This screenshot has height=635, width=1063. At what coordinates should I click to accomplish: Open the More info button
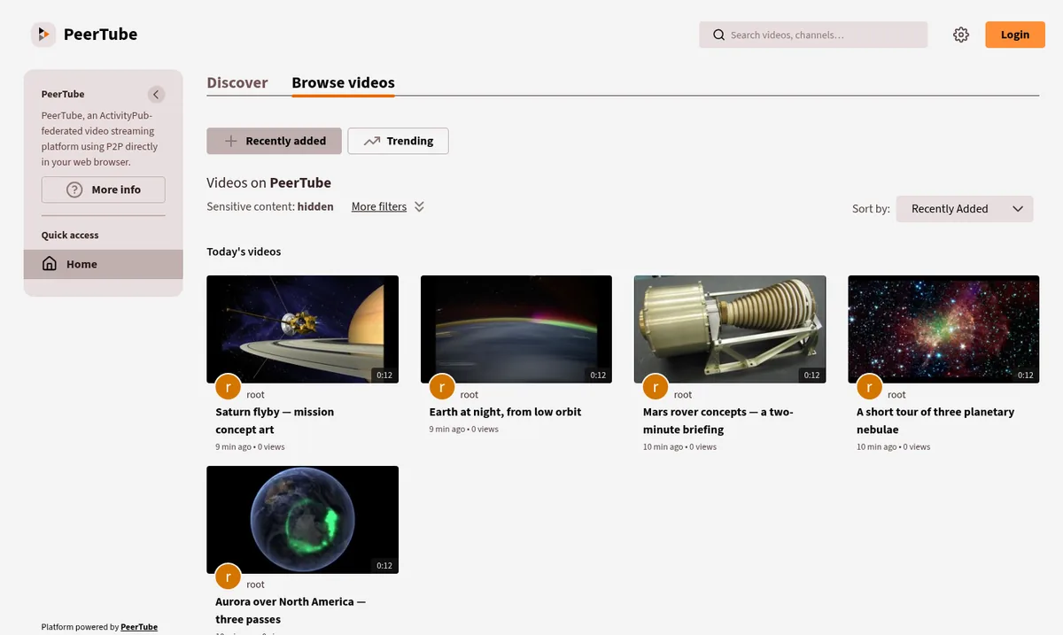click(x=104, y=190)
